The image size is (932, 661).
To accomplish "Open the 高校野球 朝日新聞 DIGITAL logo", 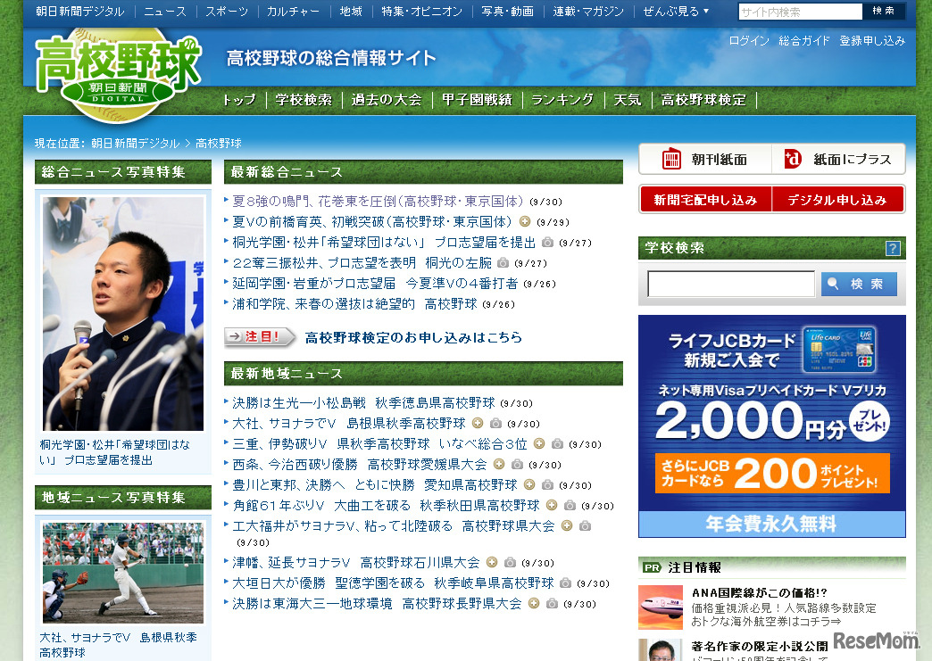I will 118,74.
